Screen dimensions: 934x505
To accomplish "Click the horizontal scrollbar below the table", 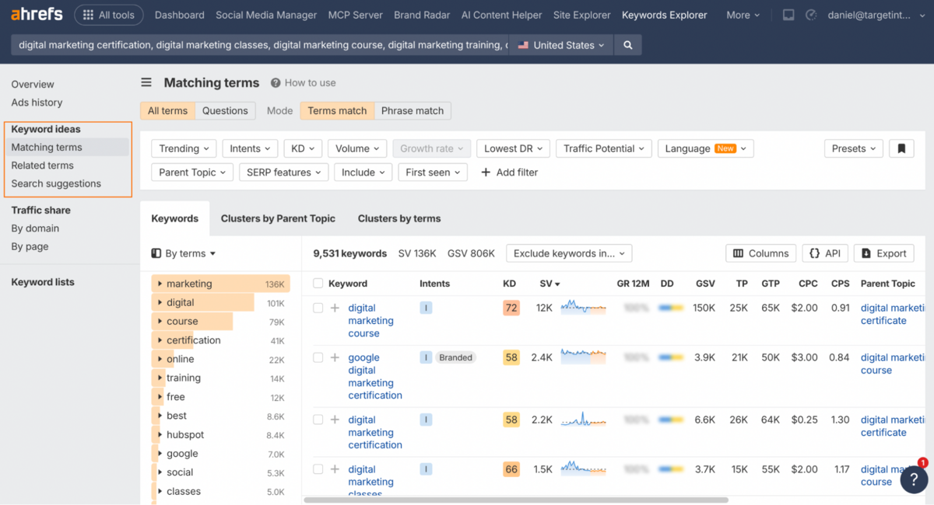I will (x=515, y=500).
